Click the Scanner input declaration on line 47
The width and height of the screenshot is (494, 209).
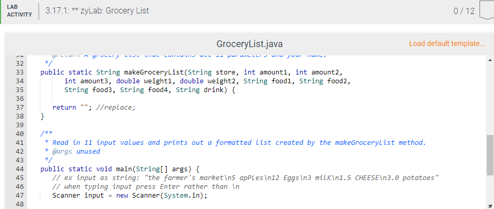[130, 195]
